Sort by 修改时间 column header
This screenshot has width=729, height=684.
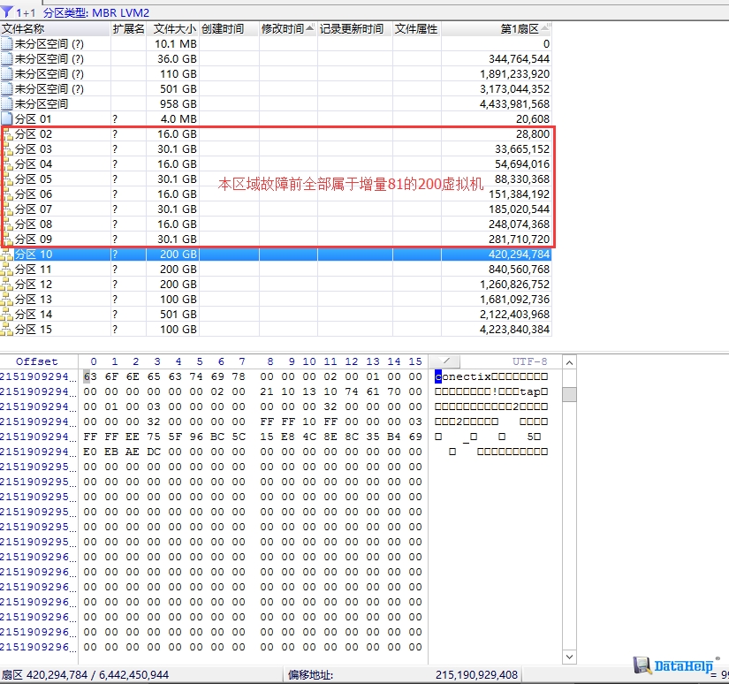tap(288, 29)
